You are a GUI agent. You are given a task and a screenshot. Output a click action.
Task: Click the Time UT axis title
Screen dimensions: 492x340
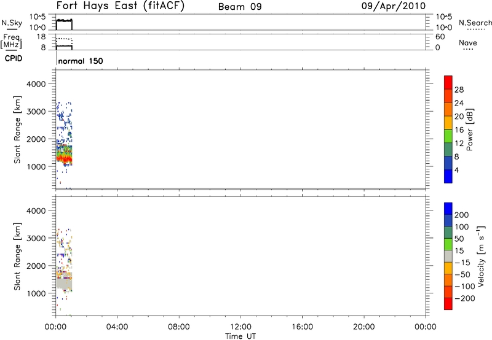[x=240, y=335]
